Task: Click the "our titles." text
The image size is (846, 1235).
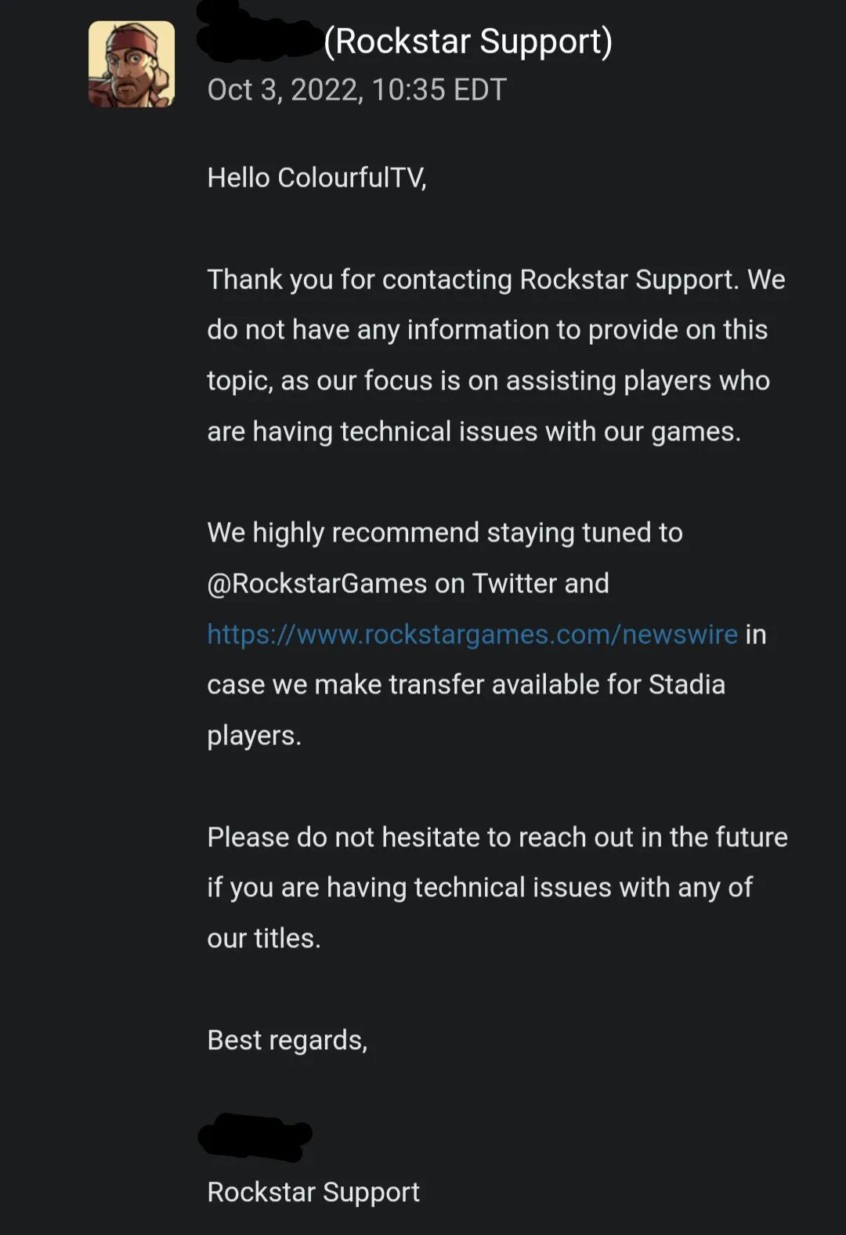Action: pos(263,938)
